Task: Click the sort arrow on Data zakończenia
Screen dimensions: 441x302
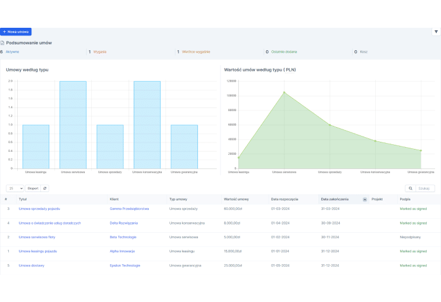Action: (x=365, y=200)
